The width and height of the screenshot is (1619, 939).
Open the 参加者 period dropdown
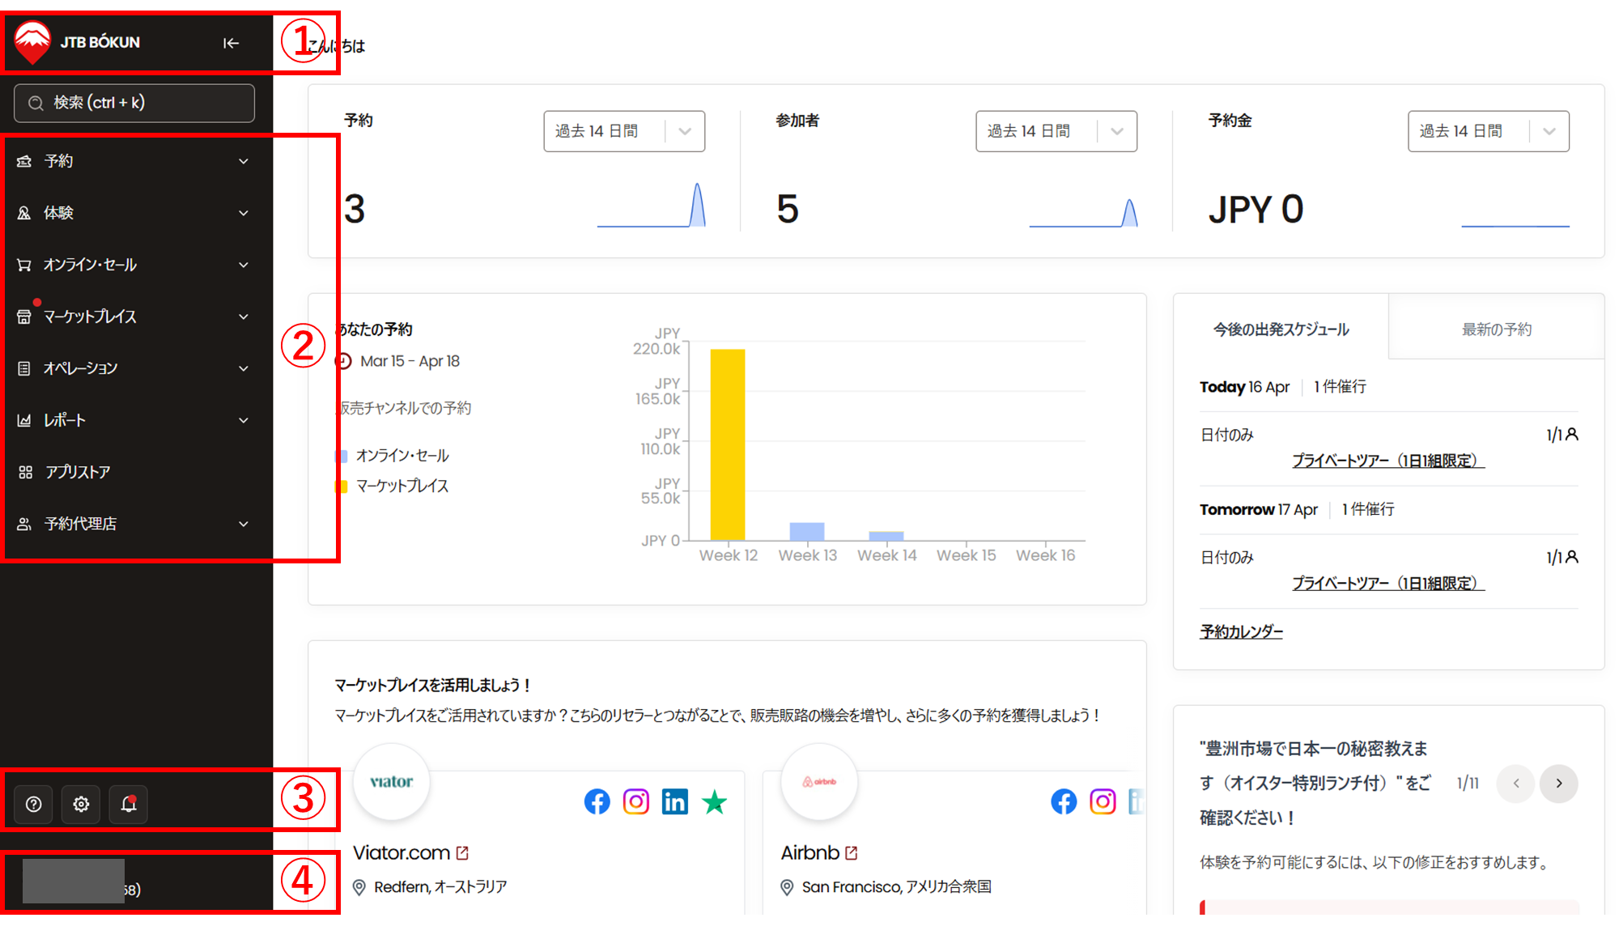(x=1056, y=131)
